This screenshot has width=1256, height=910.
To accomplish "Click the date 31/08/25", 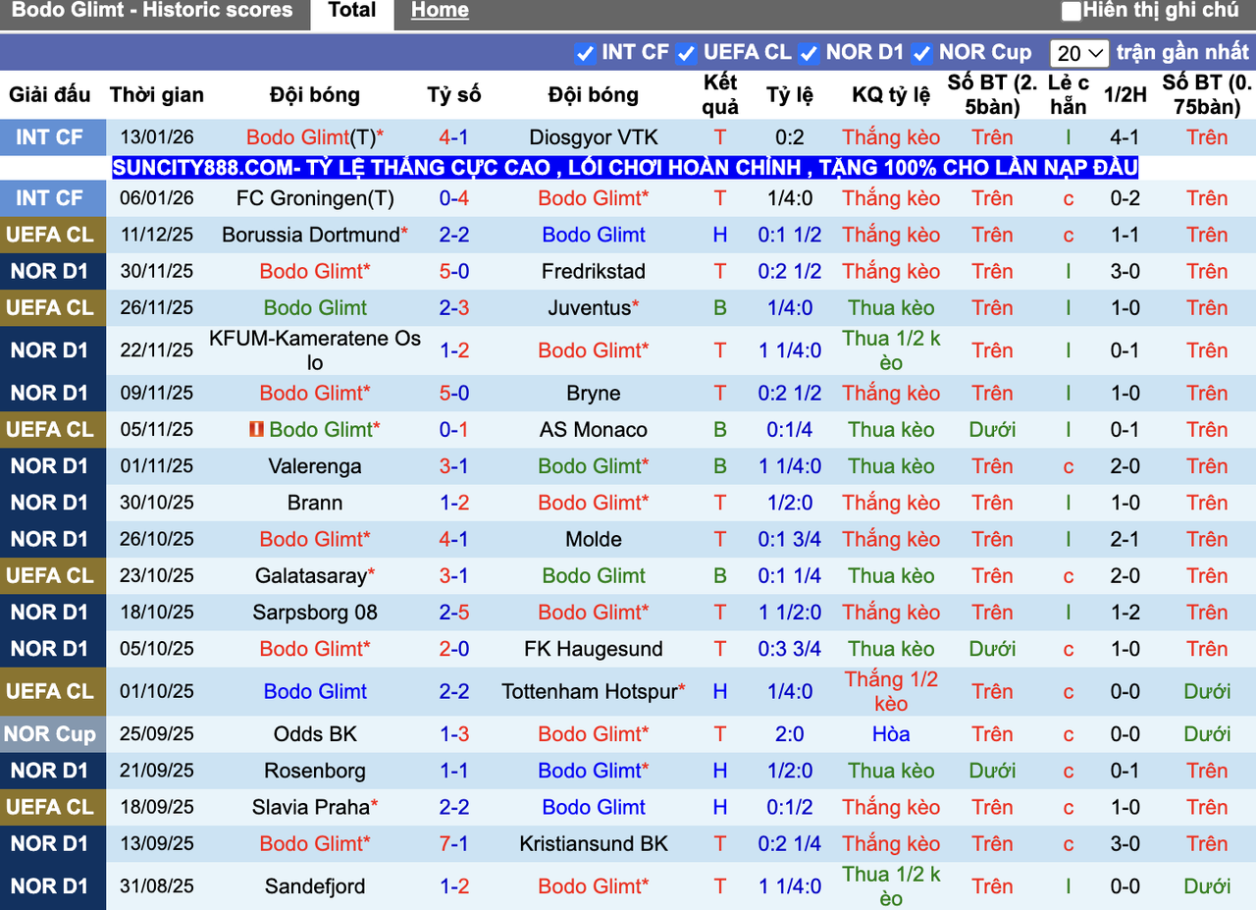I will point(157,886).
